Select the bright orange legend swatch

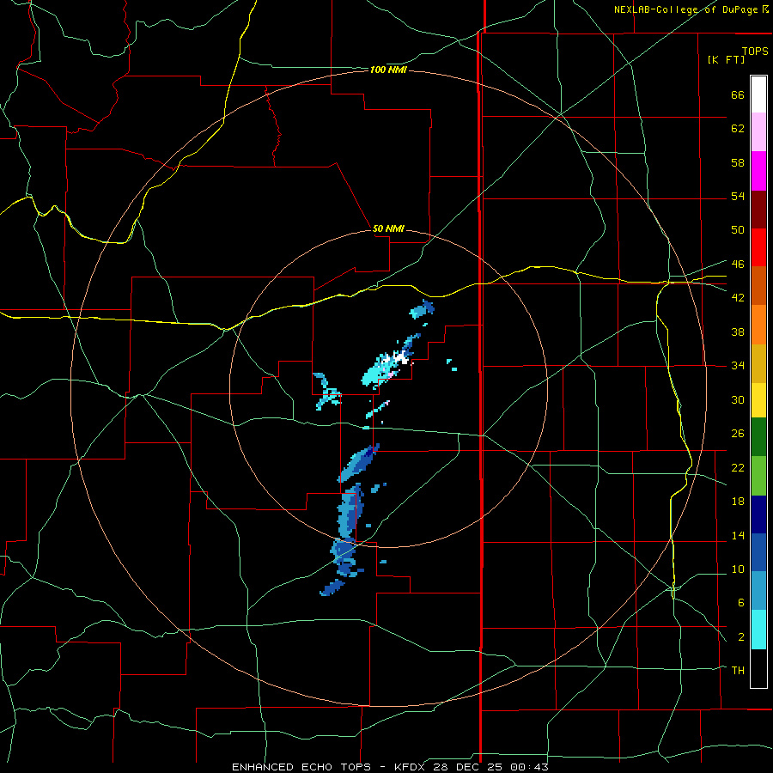[x=758, y=325]
